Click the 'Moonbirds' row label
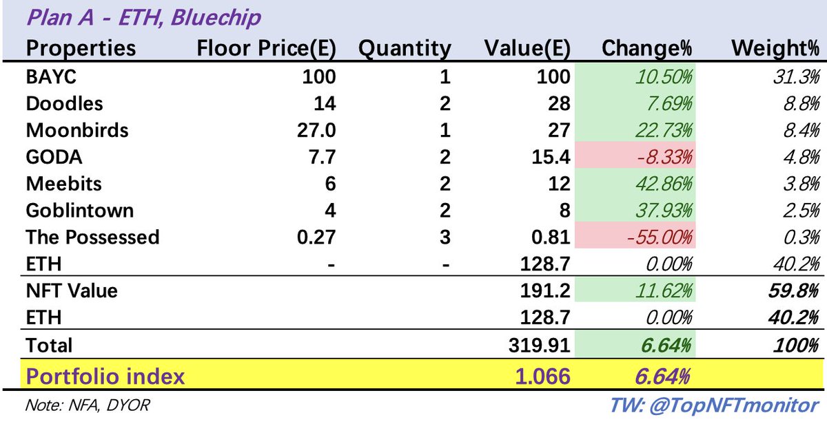 click(x=76, y=130)
